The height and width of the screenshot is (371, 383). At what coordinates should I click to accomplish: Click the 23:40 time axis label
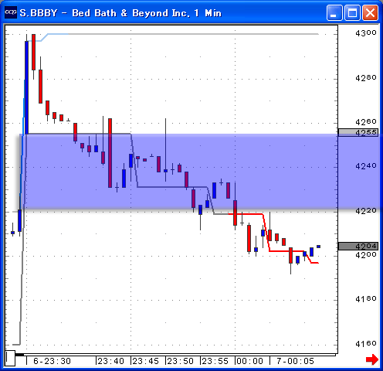(111, 361)
